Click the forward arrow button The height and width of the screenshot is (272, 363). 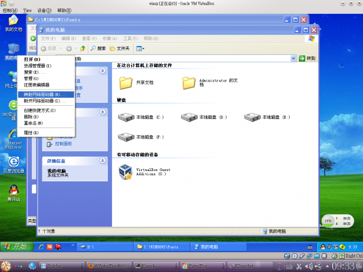[x=69, y=48]
